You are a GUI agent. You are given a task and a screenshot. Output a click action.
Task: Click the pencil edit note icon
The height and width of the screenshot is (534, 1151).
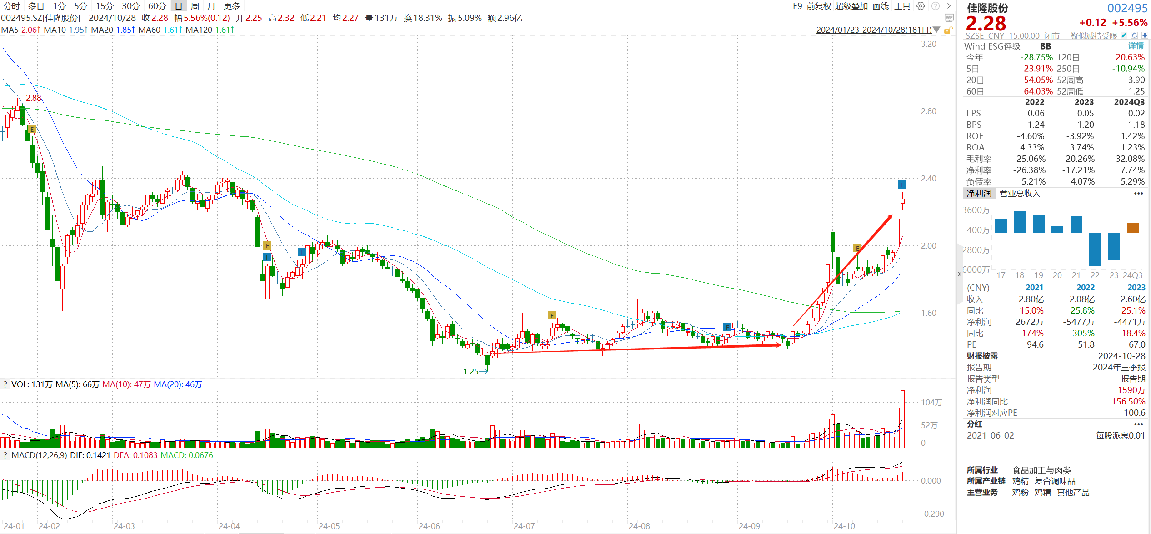[x=1124, y=35]
